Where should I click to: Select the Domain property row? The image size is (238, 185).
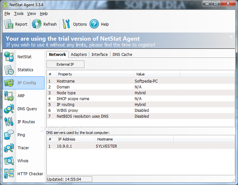(x=141, y=87)
